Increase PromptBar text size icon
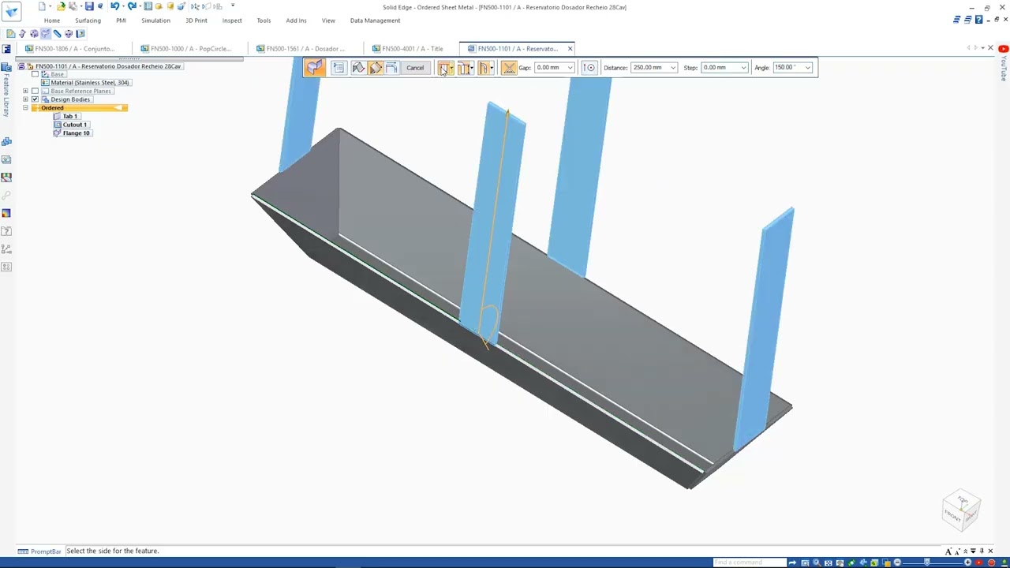The width and height of the screenshot is (1010, 568). [948, 551]
